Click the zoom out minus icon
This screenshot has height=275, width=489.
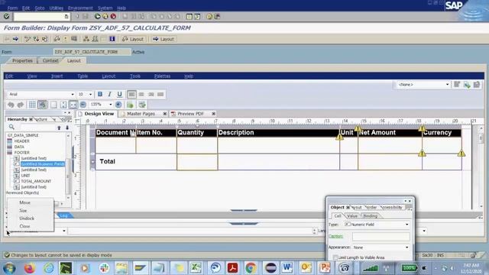click(x=83, y=105)
